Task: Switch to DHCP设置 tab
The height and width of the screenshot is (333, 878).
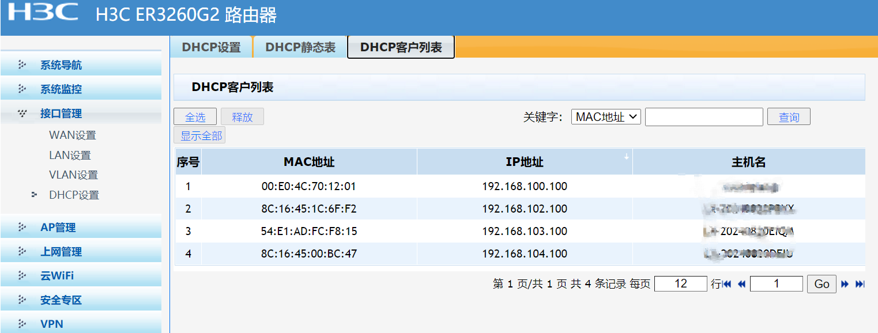Action: (x=212, y=47)
